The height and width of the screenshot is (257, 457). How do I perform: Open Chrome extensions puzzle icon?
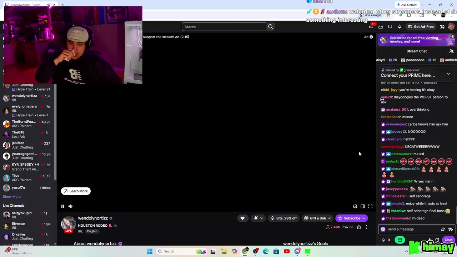point(409,15)
